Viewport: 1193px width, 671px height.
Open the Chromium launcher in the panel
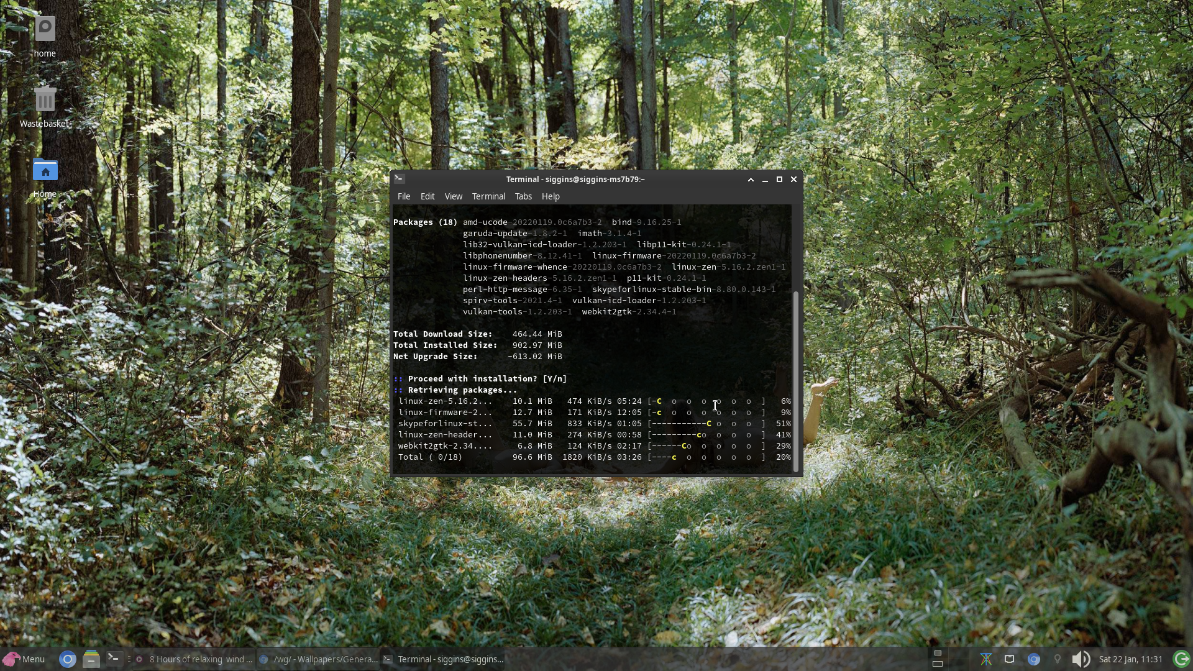(x=68, y=659)
